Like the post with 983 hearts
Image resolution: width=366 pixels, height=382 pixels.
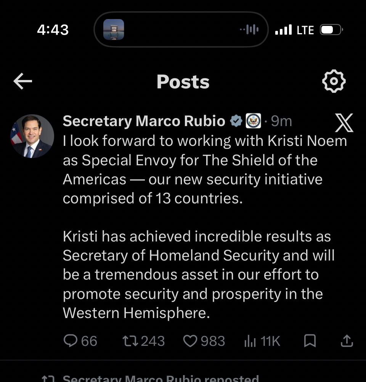pos(190,341)
